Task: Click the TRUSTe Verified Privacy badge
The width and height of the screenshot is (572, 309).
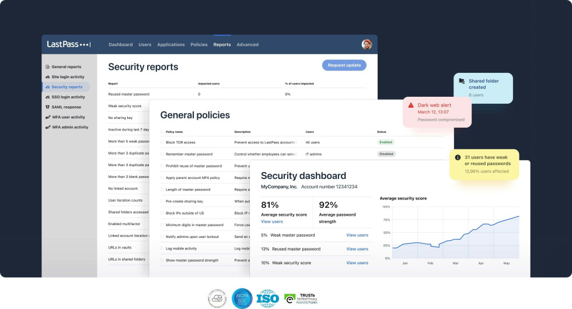Action: [301, 298]
